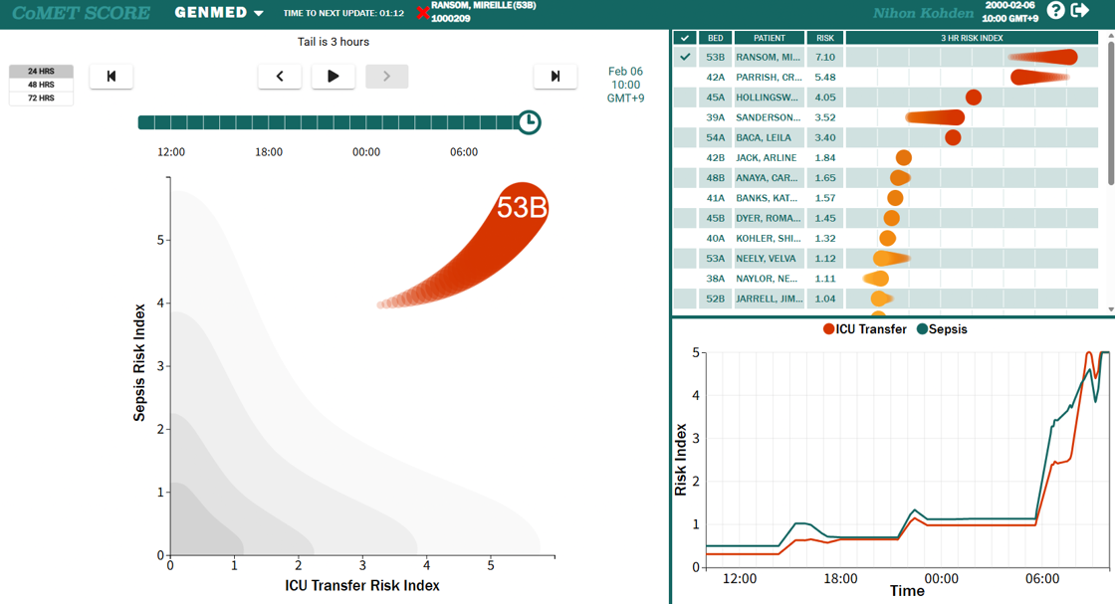The image size is (1115, 604).
Task: Click the RANSOM, MIREILLE(53B) header label
Action: (x=484, y=6)
